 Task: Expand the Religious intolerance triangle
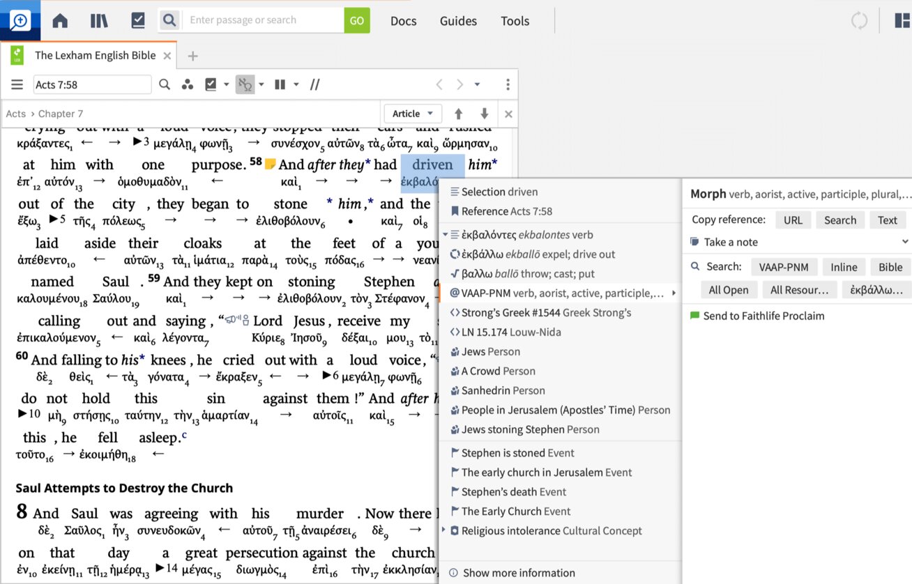pyautogui.click(x=445, y=530)
